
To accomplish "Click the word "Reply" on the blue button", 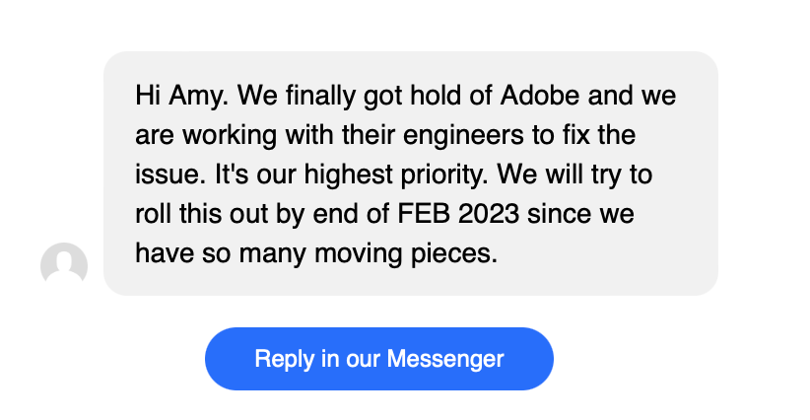I will 285,360.
